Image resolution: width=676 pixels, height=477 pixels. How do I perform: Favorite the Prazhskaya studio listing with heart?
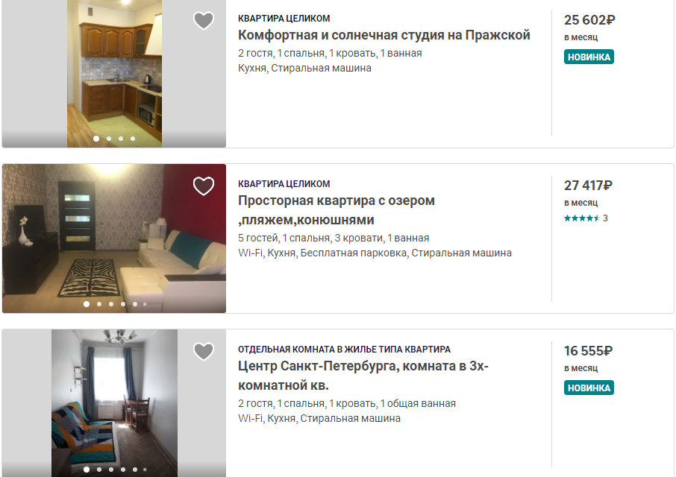pos(204,20)
